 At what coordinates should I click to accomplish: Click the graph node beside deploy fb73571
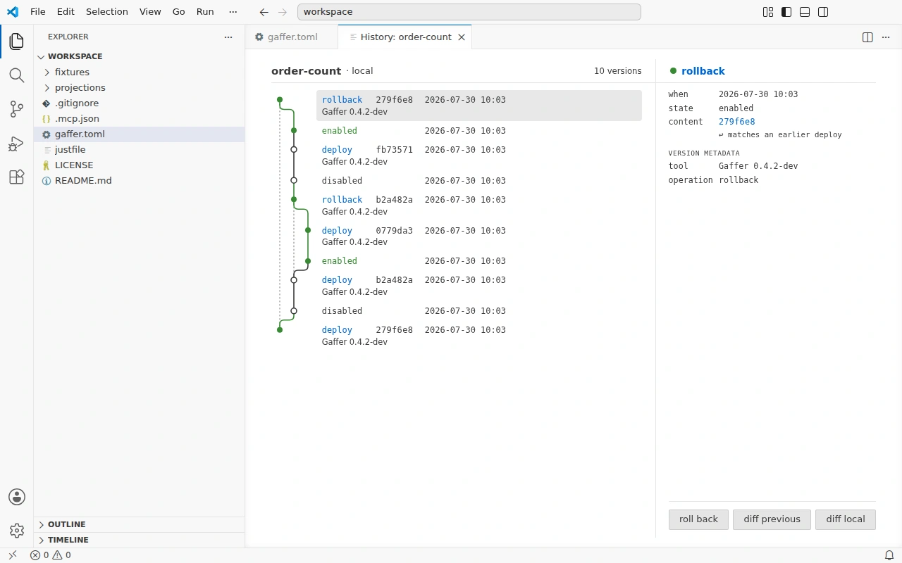(294, 149)
